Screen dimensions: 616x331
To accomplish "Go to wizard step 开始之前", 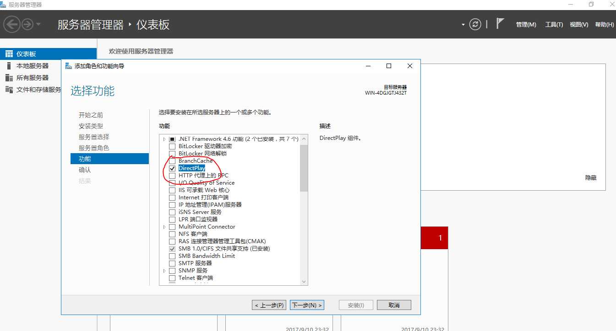I will pos(91,115).
